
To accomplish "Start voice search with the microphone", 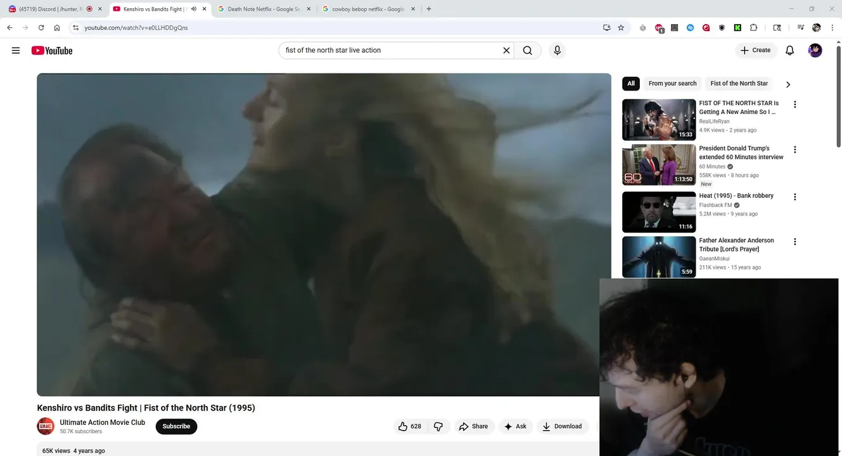I will (x=557, y=51).
